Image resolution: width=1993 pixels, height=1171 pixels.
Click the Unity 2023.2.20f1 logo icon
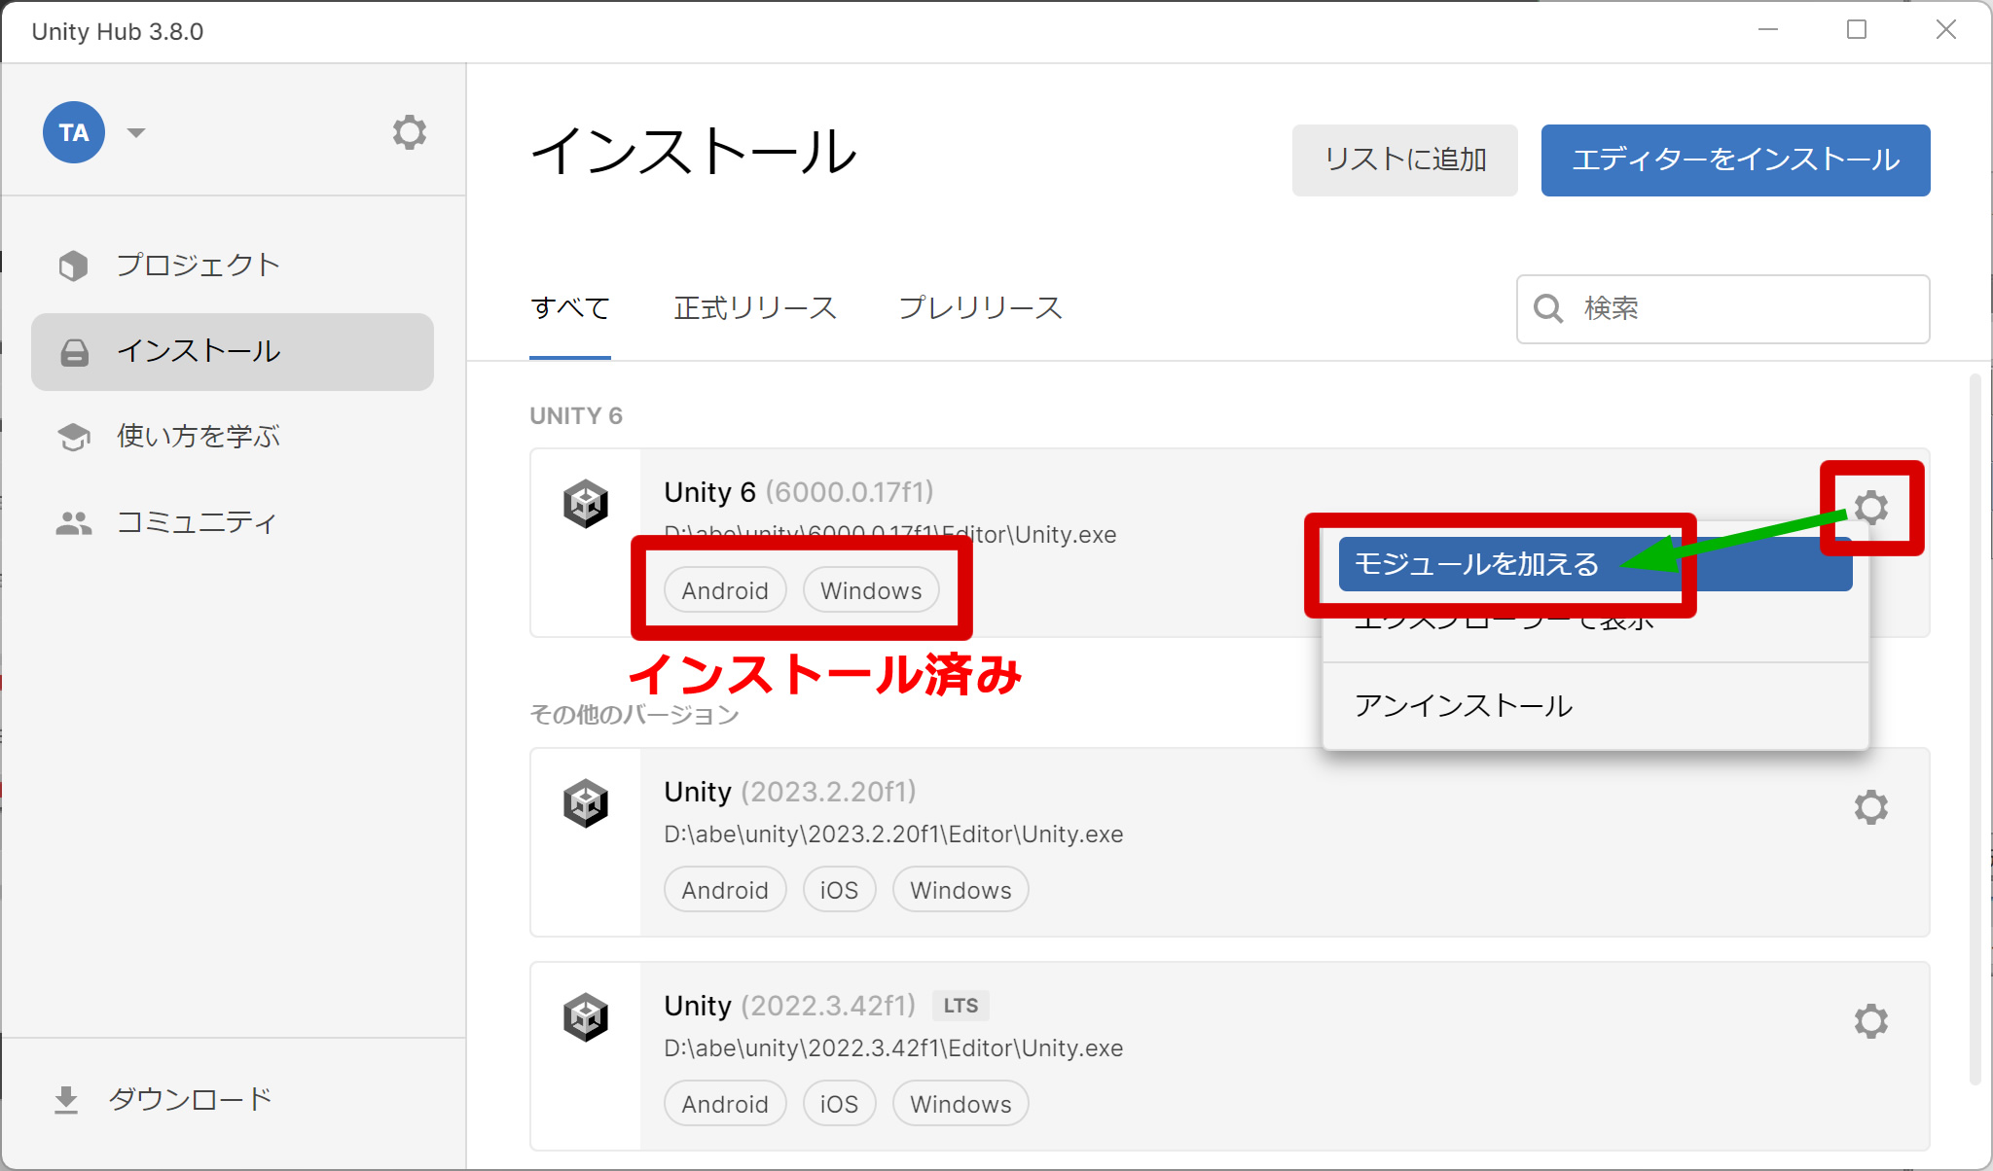click(586, 803)
